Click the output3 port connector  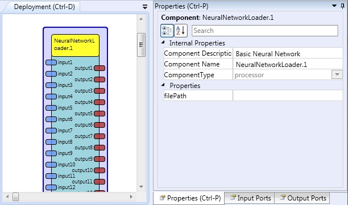tap(100, 91)
